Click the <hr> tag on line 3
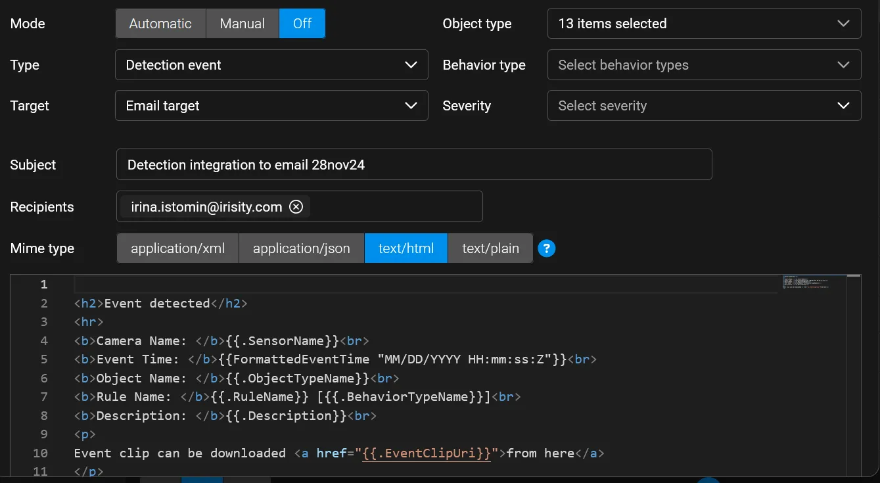This screenshot has width=880, height=483. [x=89, y=322]
